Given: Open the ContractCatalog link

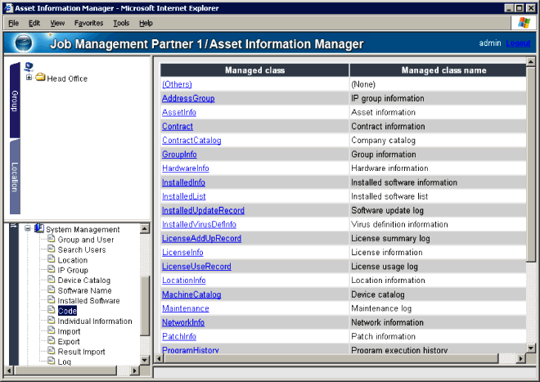Looking at the screenshot, I should [191, 140].
